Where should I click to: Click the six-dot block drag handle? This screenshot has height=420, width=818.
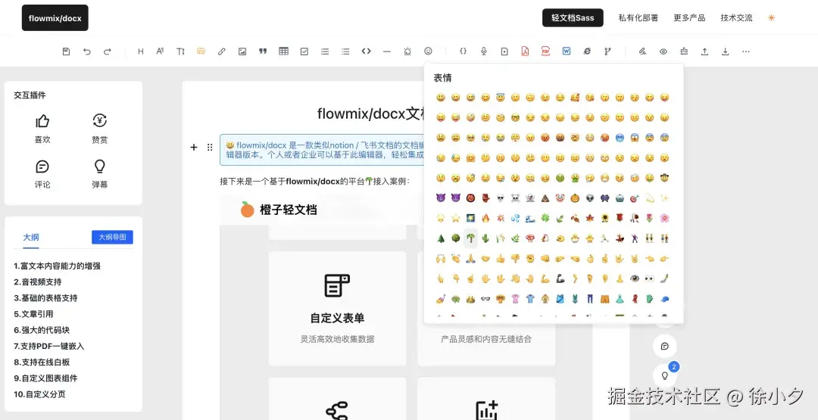[210, 148]
